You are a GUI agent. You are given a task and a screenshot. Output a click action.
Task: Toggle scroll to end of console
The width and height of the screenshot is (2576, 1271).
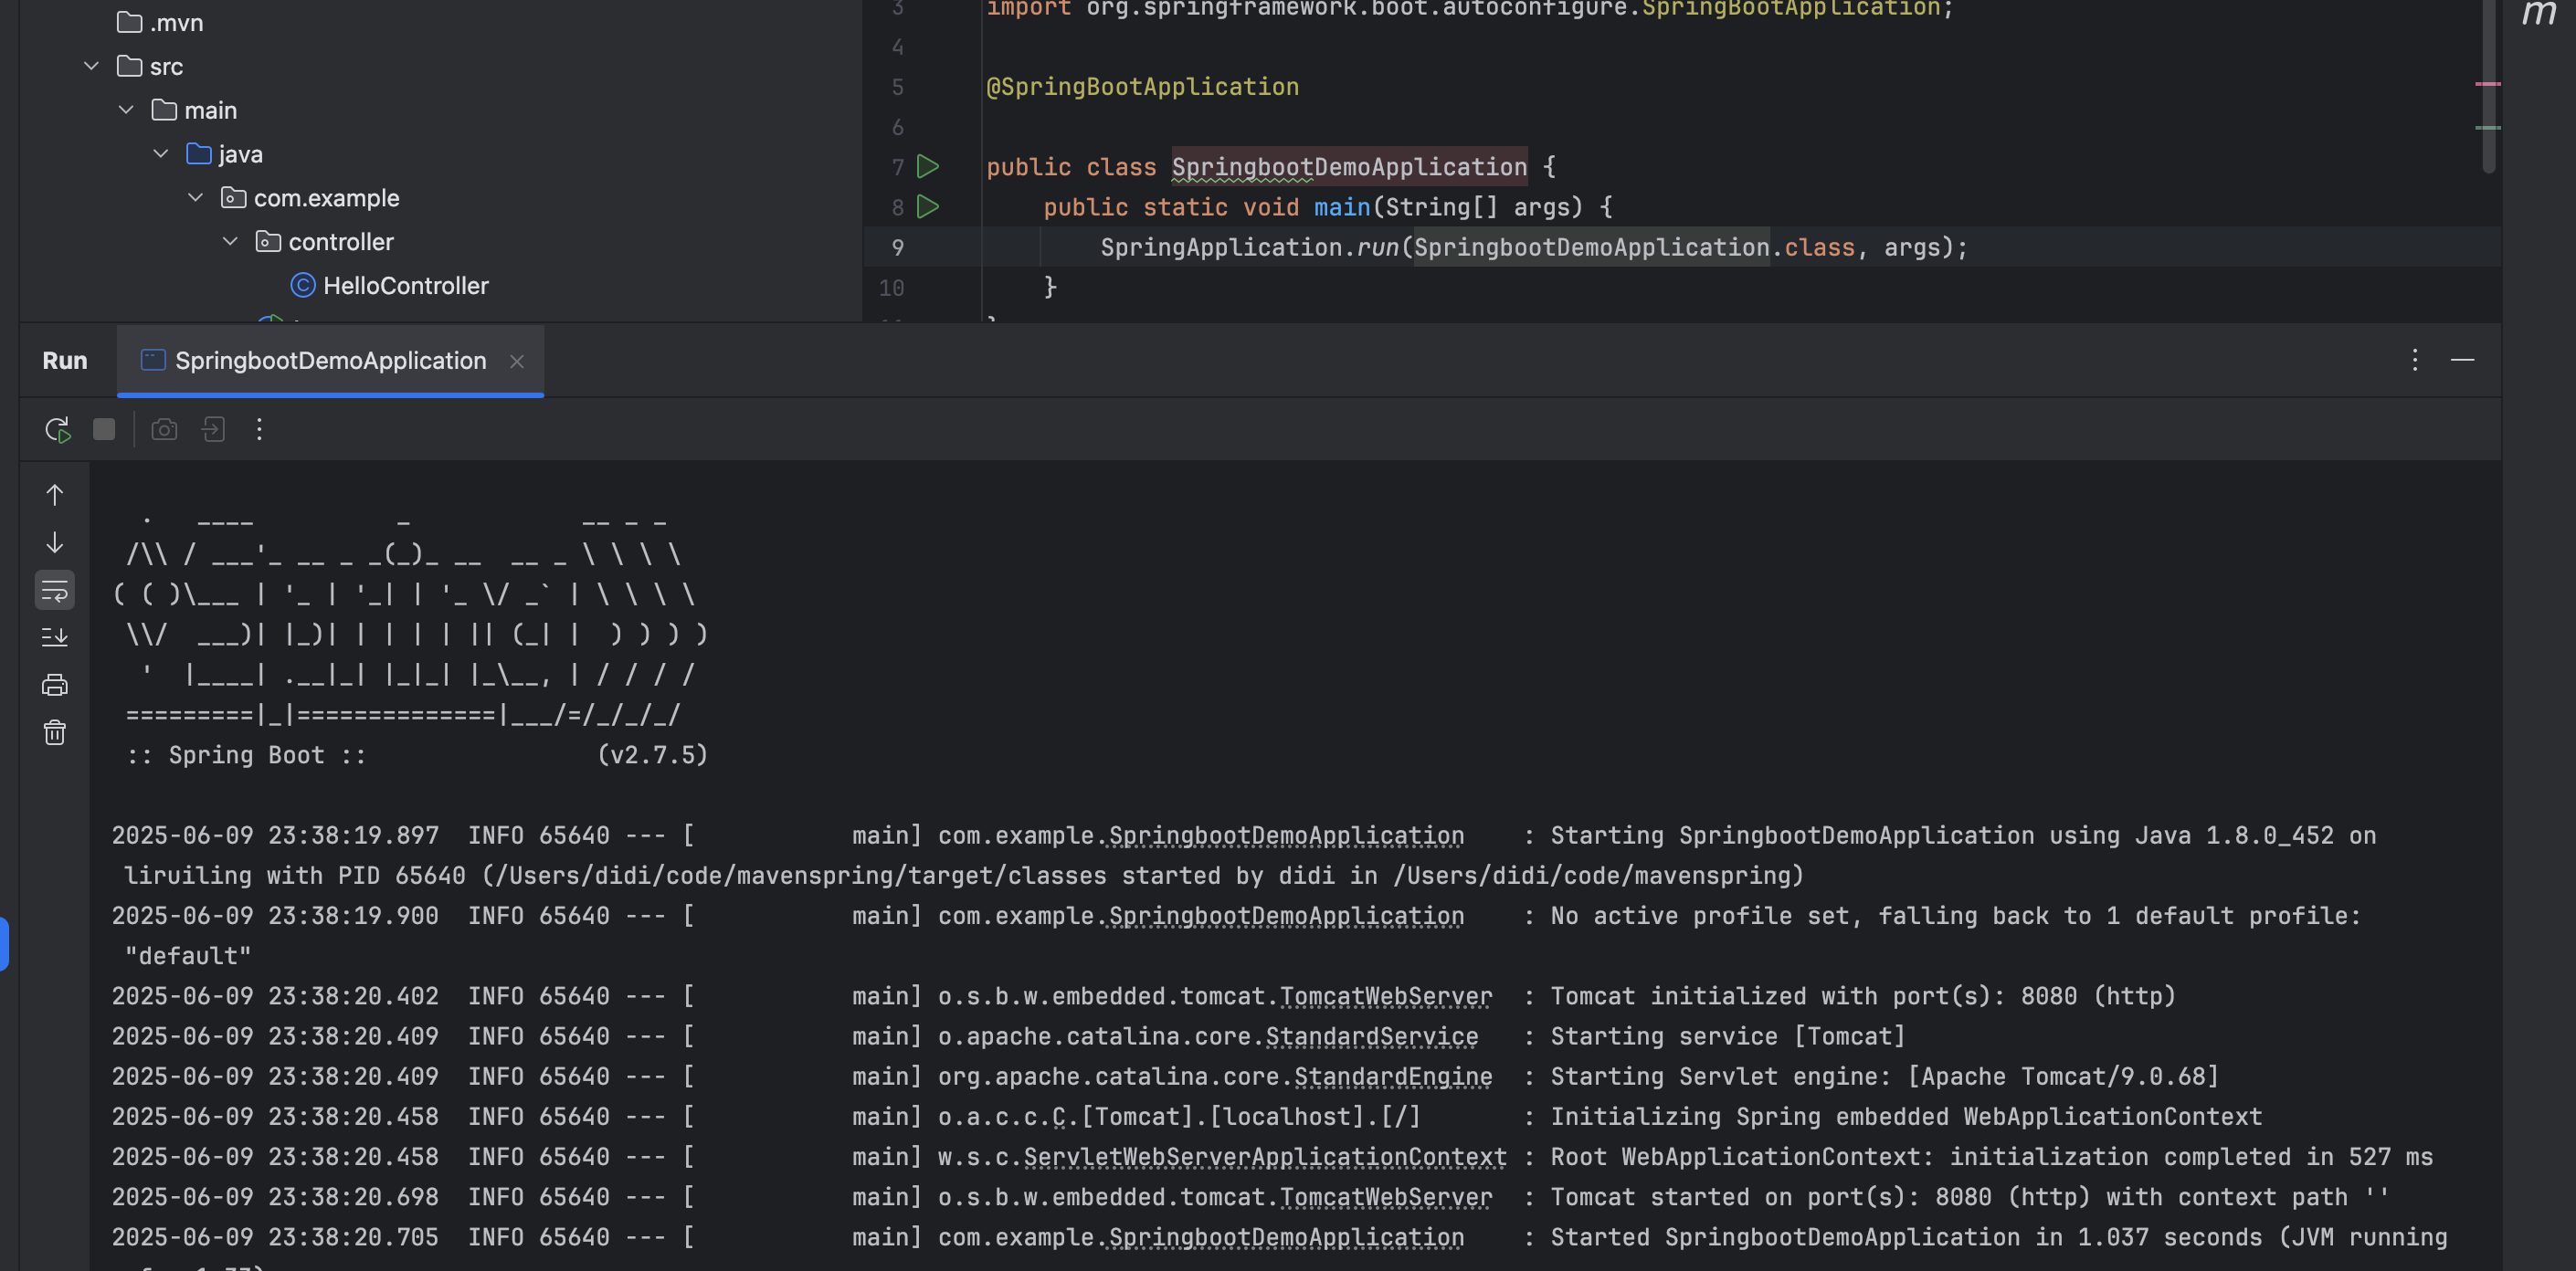coord(55,637)
